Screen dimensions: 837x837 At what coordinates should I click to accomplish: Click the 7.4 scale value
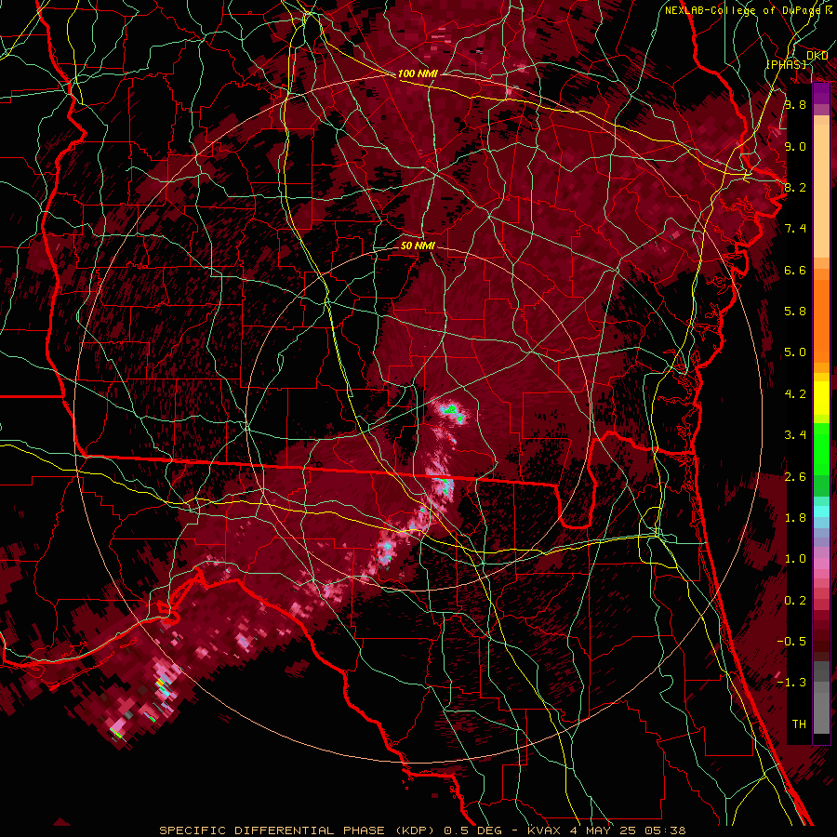795,229
